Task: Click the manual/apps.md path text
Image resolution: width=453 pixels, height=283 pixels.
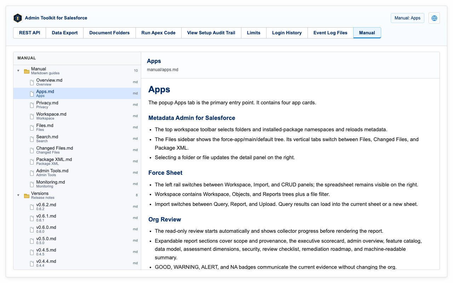Action: click(x=162, y=70)
